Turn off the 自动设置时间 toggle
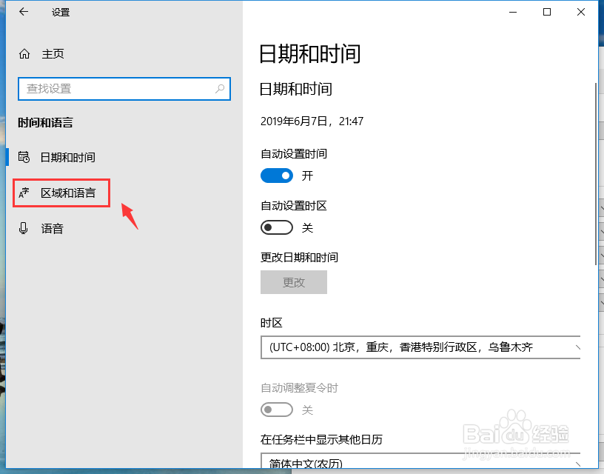The height and width of the screenshot is (474, 604). 276,176
